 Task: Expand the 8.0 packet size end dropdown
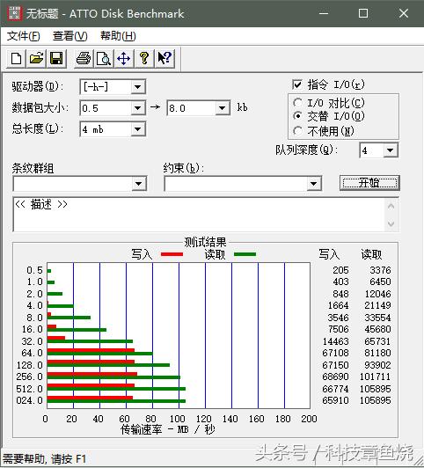click(x=222, y=108)
